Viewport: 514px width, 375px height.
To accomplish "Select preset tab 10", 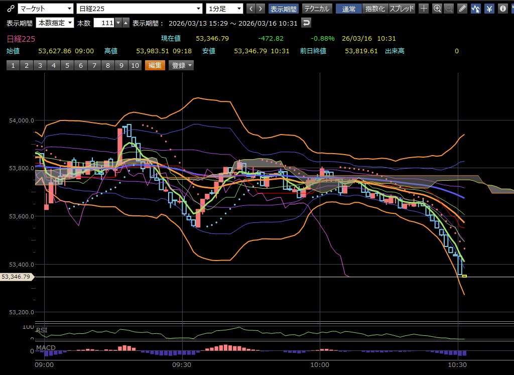I will click(135, 65).
